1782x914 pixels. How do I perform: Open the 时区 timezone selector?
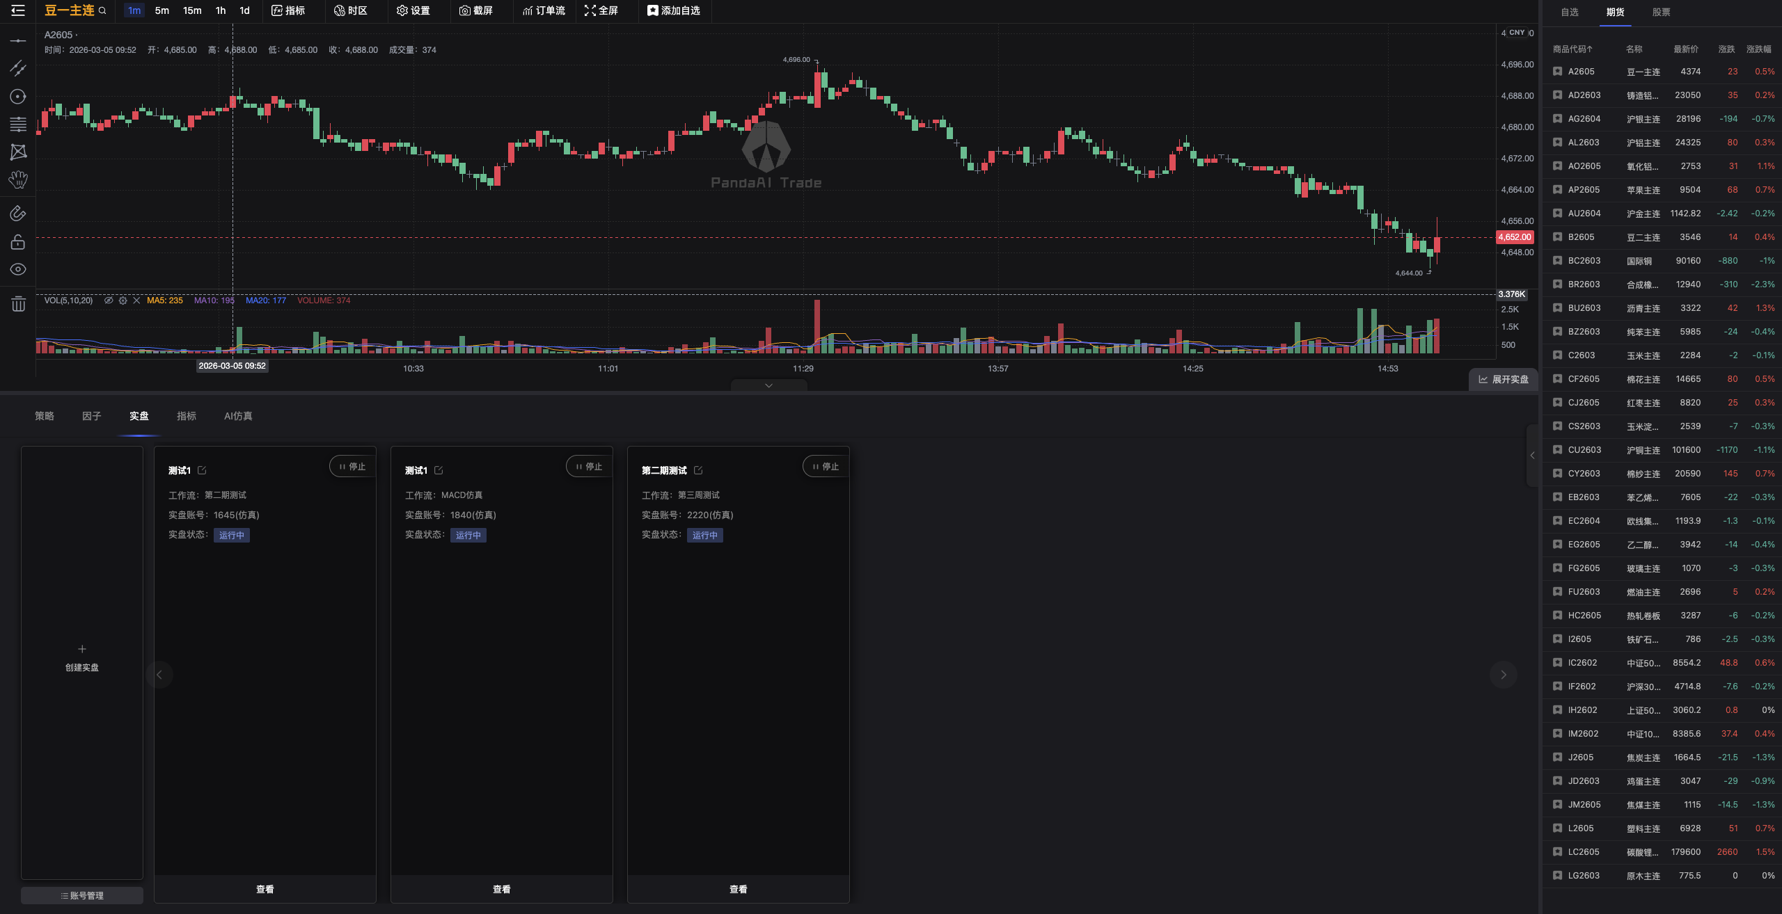351,10
